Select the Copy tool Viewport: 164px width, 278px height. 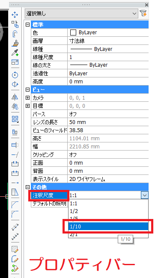tap(15, 24)
